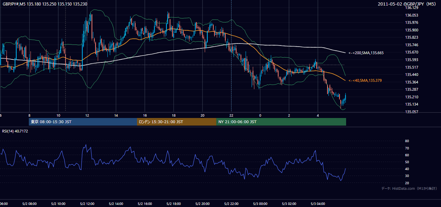Image resolution: width=441 pixels, height=207 pixels.
Task: Click hour label 0 under the price chart
Action: (260, 115)
